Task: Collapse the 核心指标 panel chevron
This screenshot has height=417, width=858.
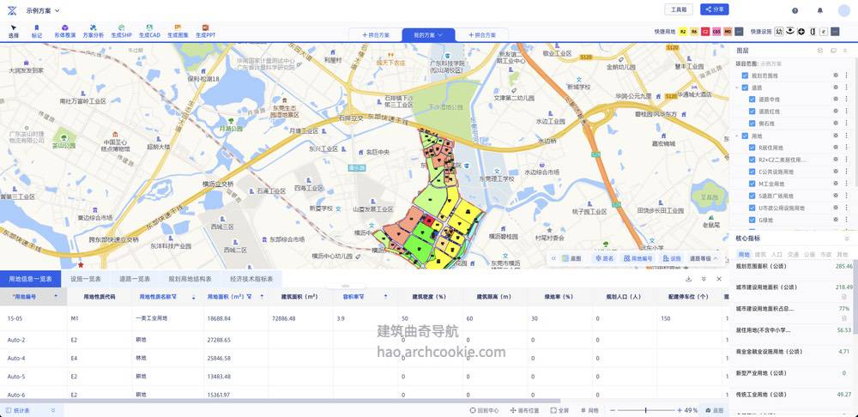Action: pyautogui.click(x=847, y=239)
